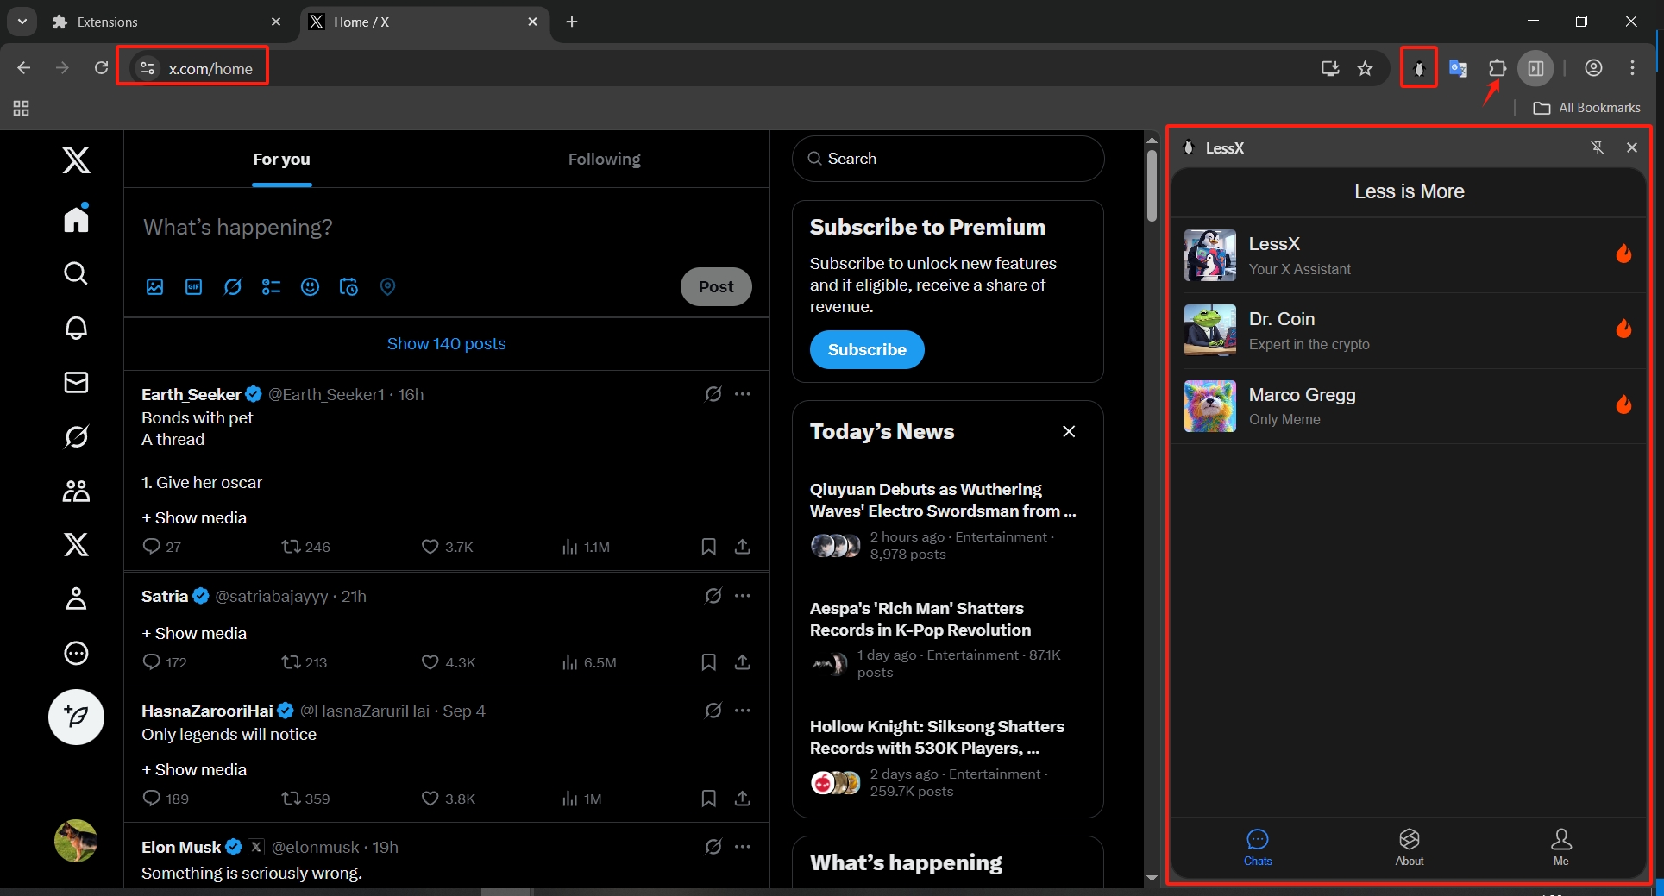Open the browser tab search dropdown
Viewport: 1664px width, 896px height.
(x=22, y=22)
